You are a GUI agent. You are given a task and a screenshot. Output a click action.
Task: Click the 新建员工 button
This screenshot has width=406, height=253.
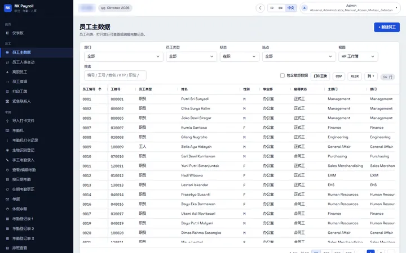click(x=387, y=27)
